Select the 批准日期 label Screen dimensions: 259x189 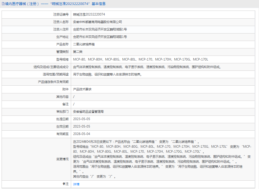click(x=62, y=119)
